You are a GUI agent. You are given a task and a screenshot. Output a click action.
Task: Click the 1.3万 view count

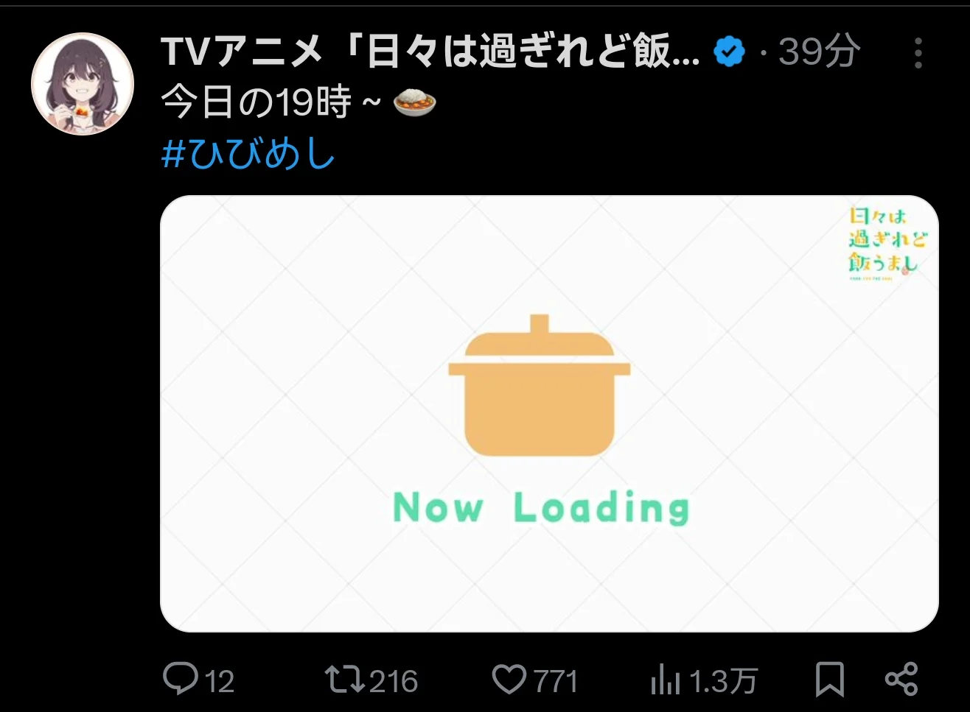(x=724, y=681)
